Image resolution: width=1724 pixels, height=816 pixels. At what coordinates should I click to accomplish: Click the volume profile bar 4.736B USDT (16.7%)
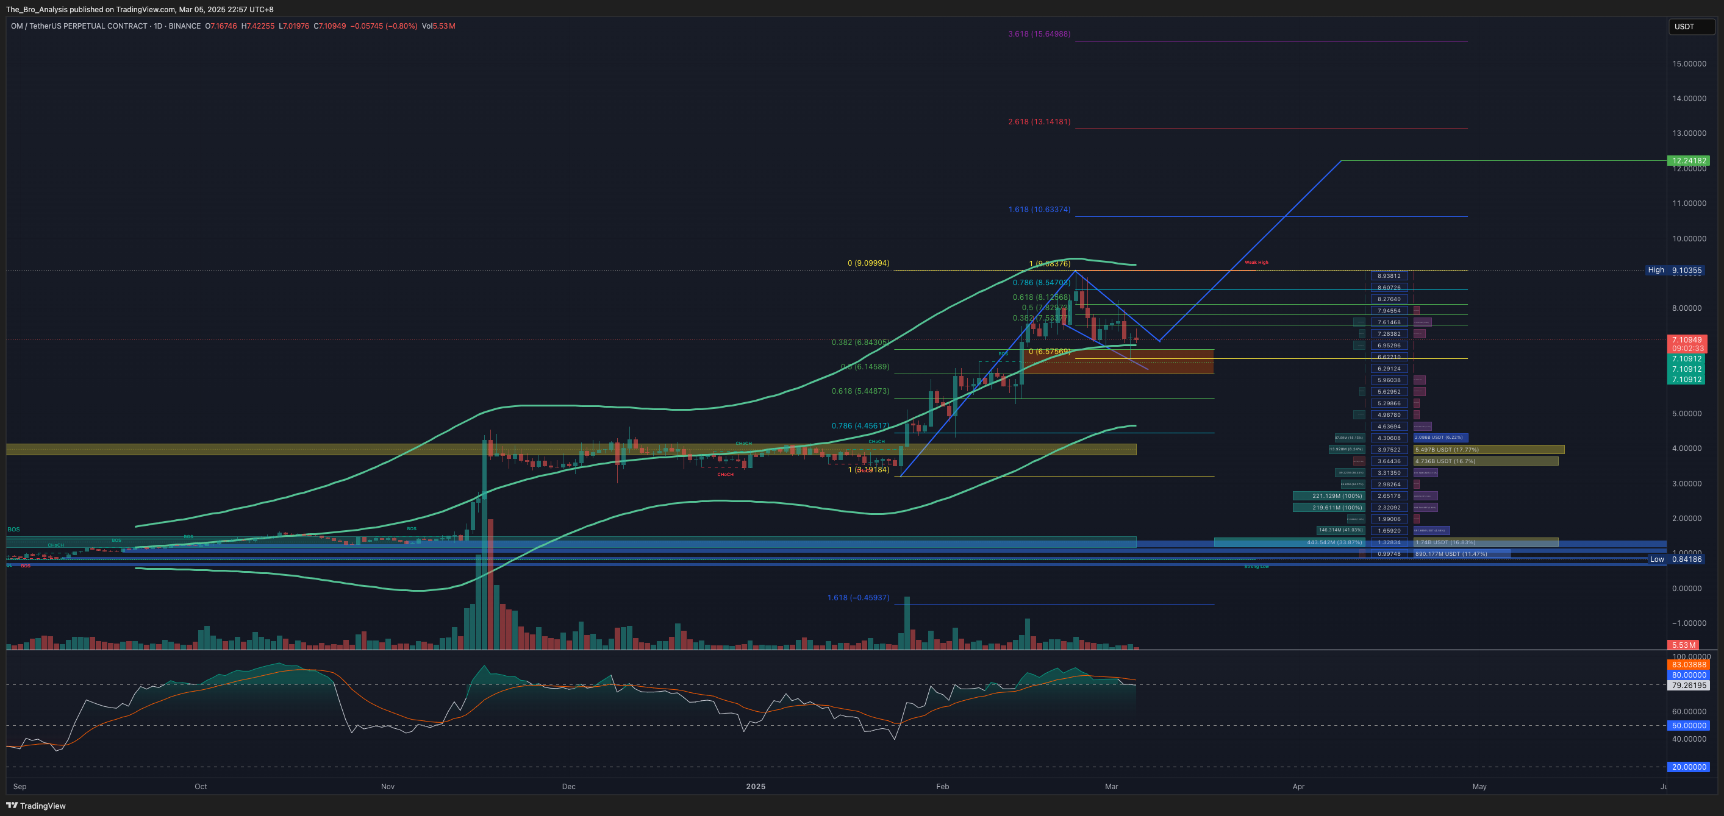1486,461
